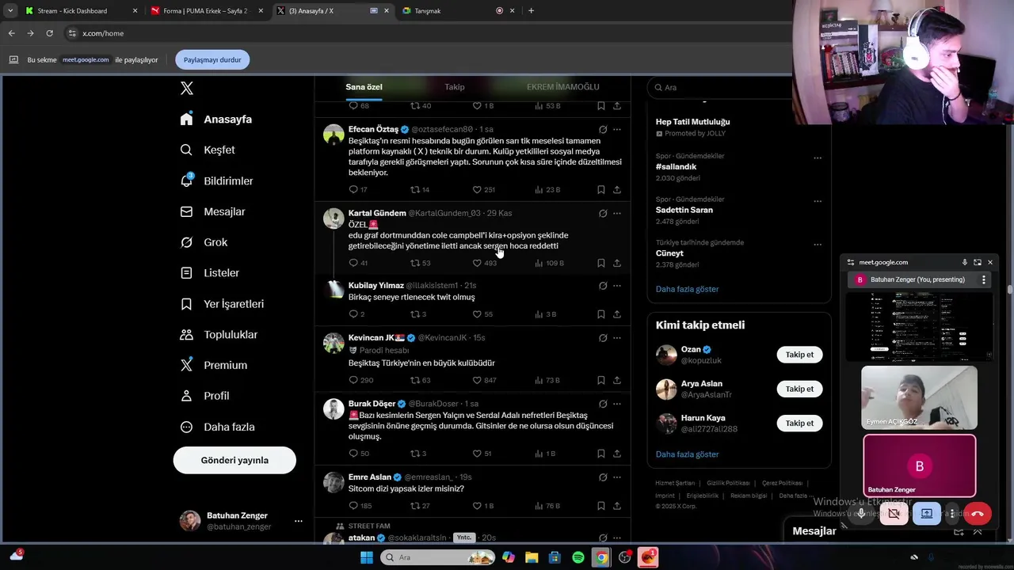Toggle screen presenting in Meet popup
Image resolution: width=1014 pixels, height=570 pixels.
pos(926,513)
